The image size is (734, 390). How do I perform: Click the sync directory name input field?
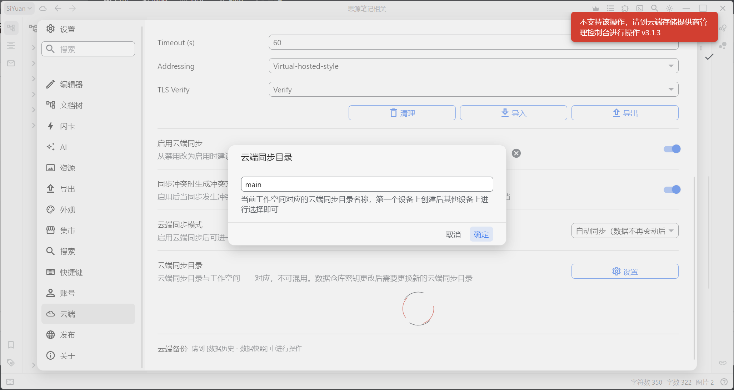click(367, 184)
